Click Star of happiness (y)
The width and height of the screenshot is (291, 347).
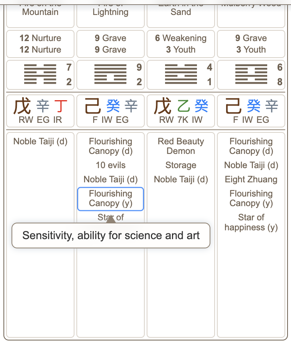coord(251,222)
